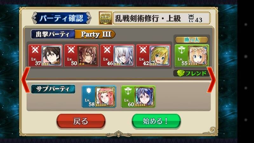Select the Lv. 42 blonde character card
The height and width of the screenshot is (143, 254).
pyautogui.click(x=153, y=56)
